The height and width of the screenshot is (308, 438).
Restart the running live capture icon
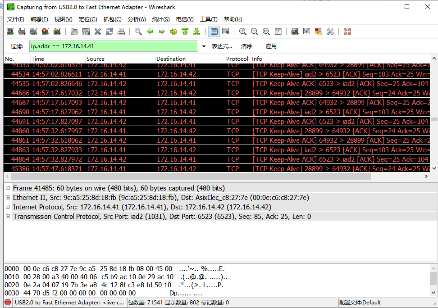click(57, 32)
